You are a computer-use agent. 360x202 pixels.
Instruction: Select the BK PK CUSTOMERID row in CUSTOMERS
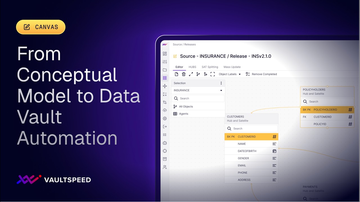point(251,137)
